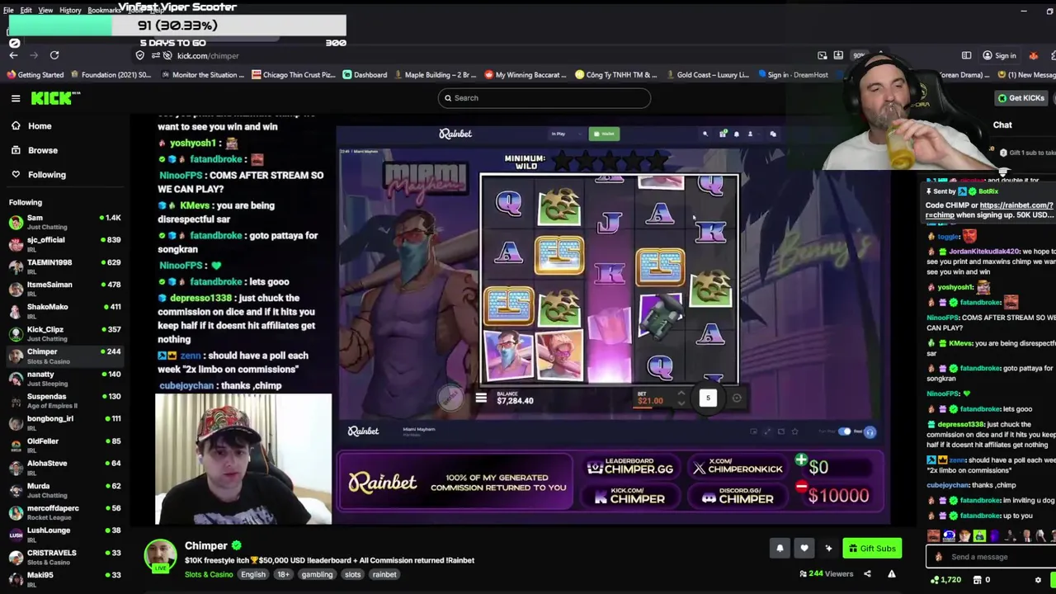Open LushLounge channel in sidebar
Viewport: 1056px width, 594px height.
pos(64,535)
